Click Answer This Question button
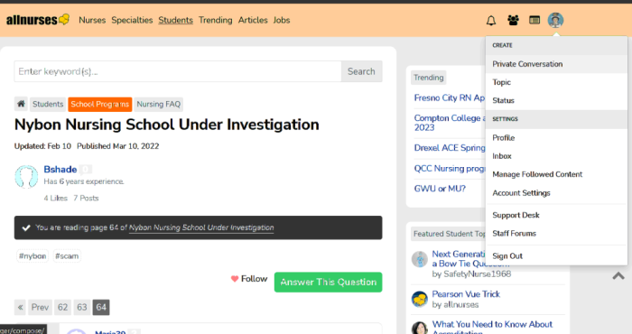Screen dimensions: 632x334 coord(328,283)
